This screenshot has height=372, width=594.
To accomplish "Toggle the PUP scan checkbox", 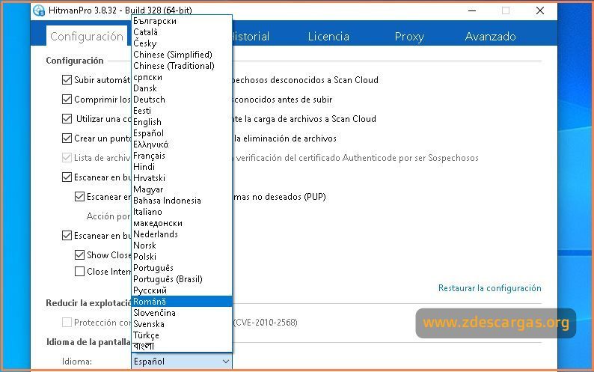I will [x=79, y=196].
